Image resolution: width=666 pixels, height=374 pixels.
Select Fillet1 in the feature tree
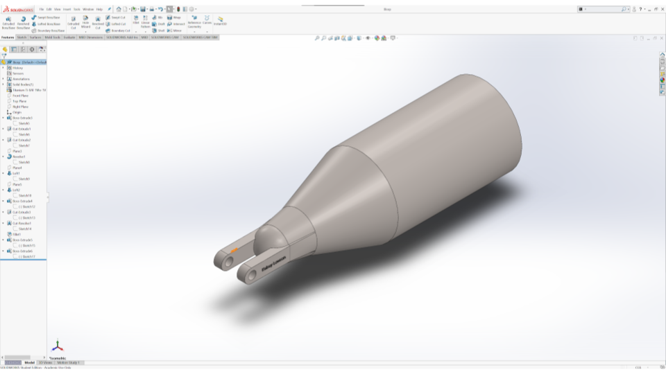(x=17, y=234)
